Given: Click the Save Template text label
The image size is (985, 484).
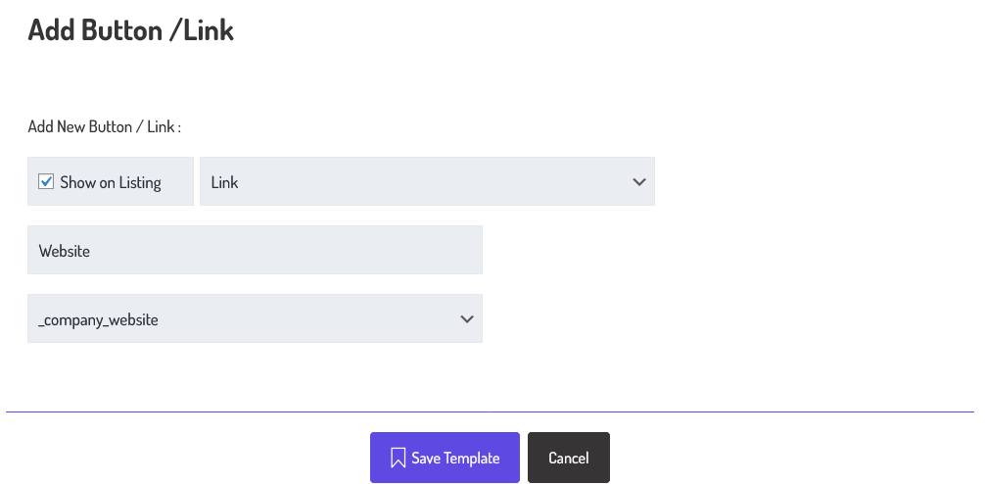Looking at the screenshot, I should pyautogui.click(x=455, y=459).
